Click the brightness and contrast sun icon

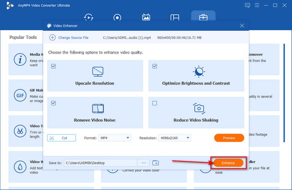pyautogui.click(x=199, y=72)
